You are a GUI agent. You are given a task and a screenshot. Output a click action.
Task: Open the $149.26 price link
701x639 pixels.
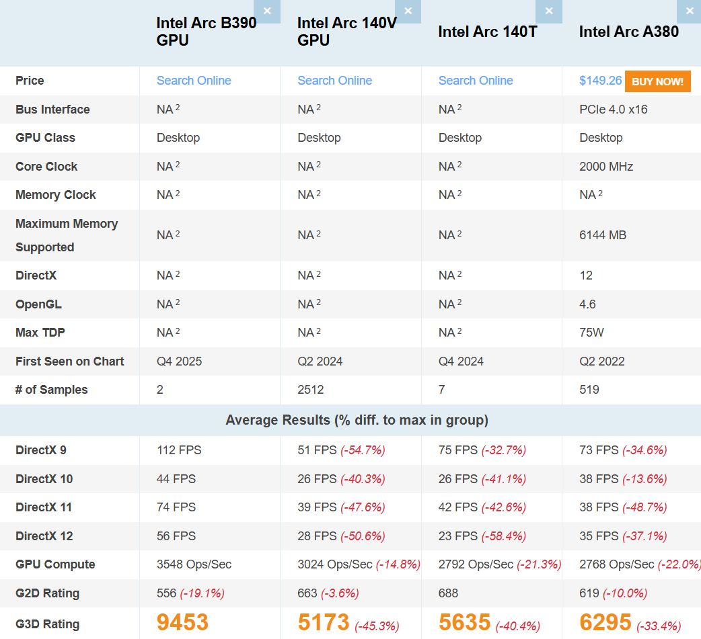coord(600,81)
